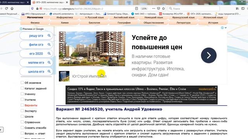The image size is (248, 139).
Task: Select the География subject tab
Action: point(124,23)
